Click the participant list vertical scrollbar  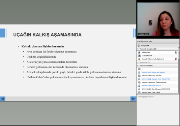click(179, 70)
